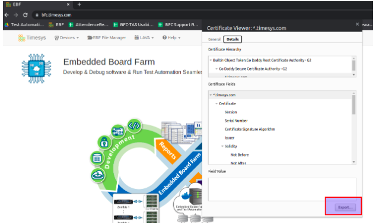
Task: Select *.timesys.com in Certificate Fields
Action: coord(224,95)
